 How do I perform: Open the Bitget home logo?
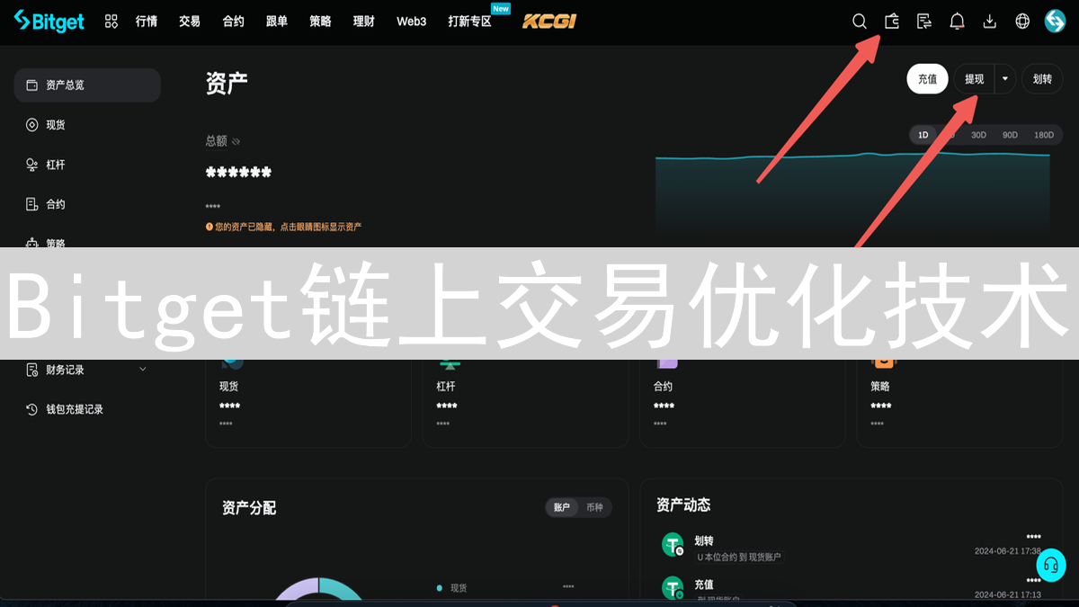coord(49,21)
